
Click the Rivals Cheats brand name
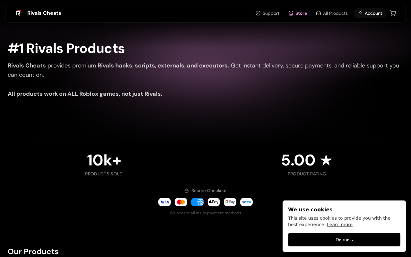(x=44, y=13)
